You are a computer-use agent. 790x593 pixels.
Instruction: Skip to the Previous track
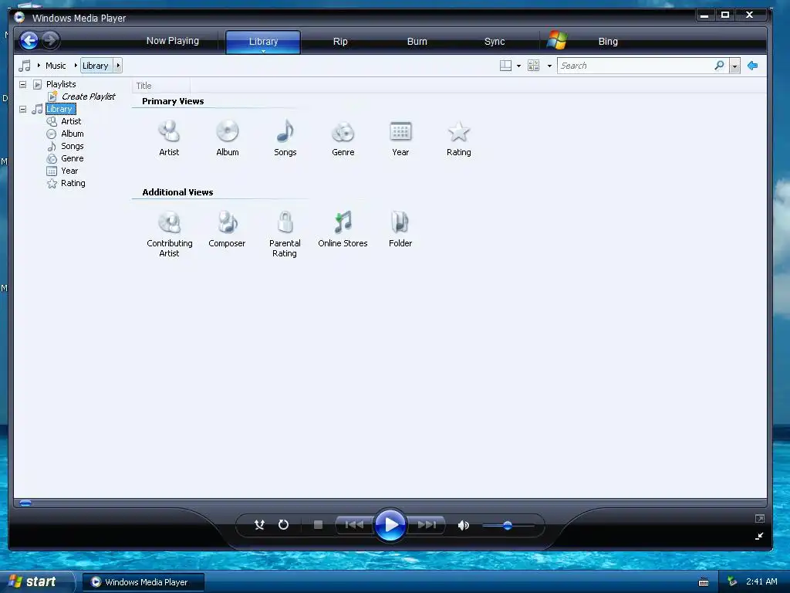tap(354, 525)
